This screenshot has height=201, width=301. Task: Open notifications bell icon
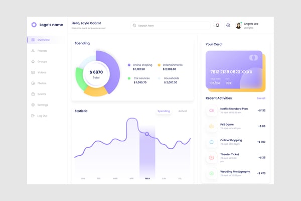pos(217,25)
